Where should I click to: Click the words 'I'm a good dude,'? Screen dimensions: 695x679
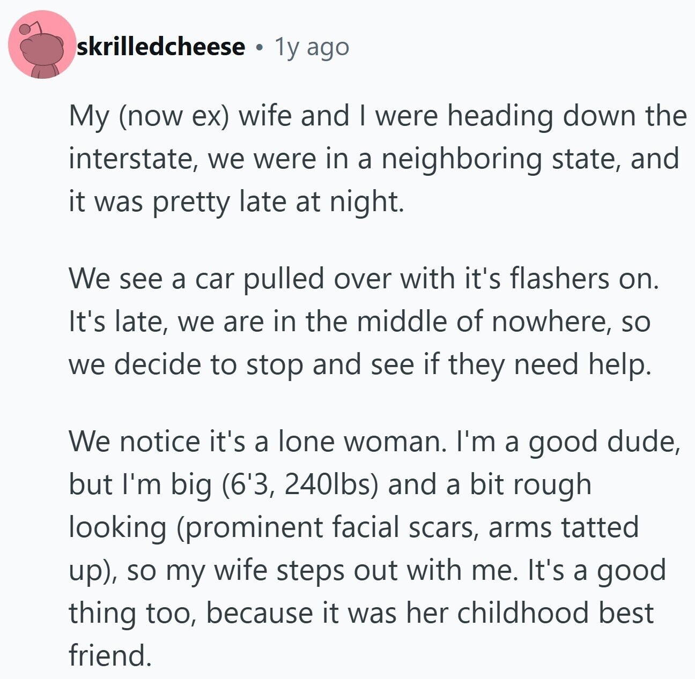pyautogui.click(x=567, y=442)
